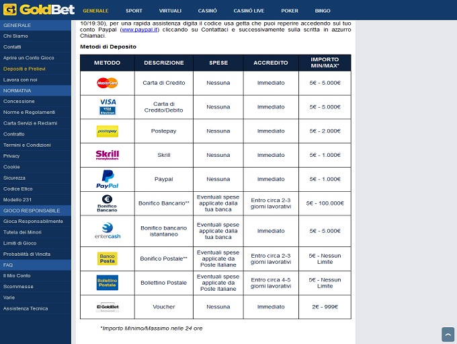The height and width of the screenshot is (344, 457).
Task: Open Assistenza Tecnica FAQ entry
Action: pos(26,308)
